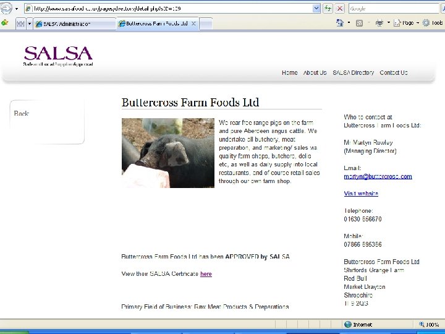Click the Buttercross Farm Foods Ltd heading

(190, 103)
